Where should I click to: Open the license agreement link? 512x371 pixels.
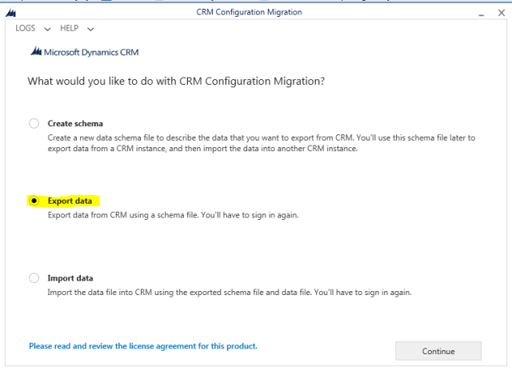pyautogui.click(x=143, y=346)
